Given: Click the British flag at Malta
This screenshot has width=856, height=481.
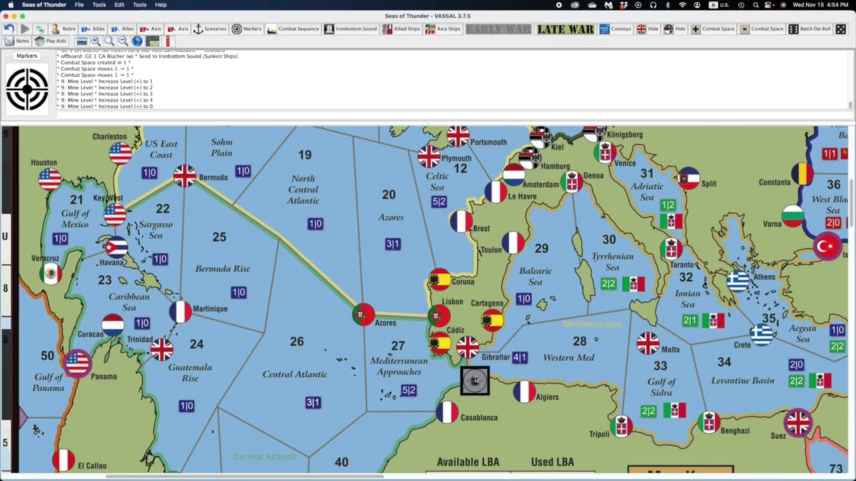Looking at the screenshot, I should pos(648,343).
